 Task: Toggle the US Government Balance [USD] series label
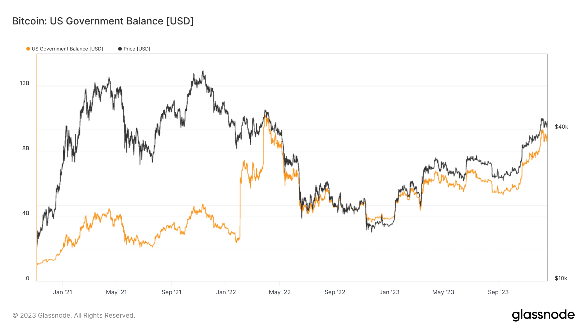pos(67,49)
